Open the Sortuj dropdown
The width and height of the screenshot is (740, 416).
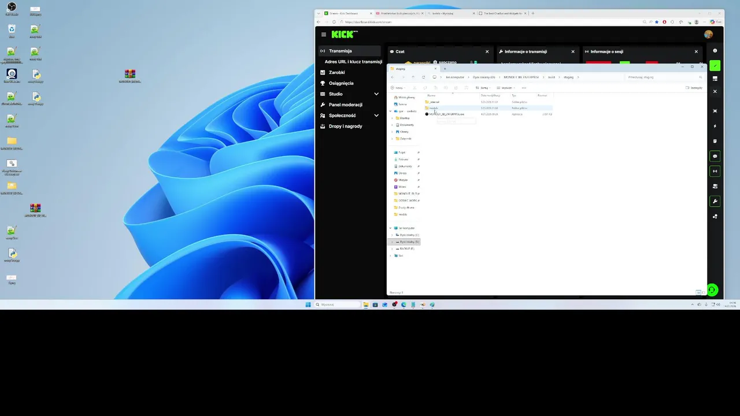coord(483,88)
